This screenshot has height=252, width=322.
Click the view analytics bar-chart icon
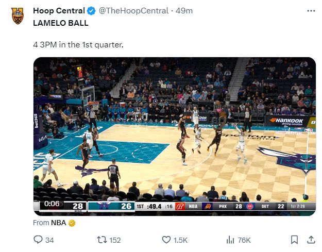tap(231, 240)
